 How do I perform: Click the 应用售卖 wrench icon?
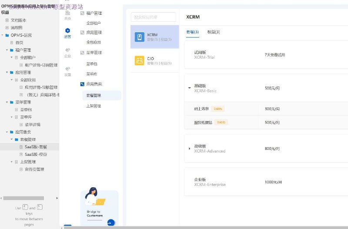pos(82,84)
